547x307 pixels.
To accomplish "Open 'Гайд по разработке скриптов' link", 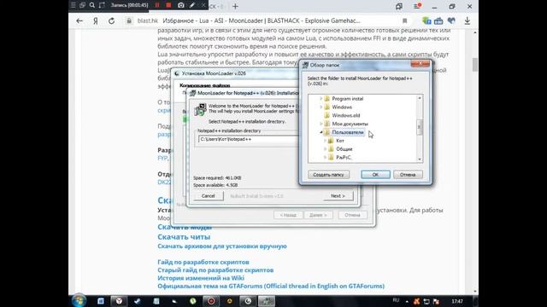I will 203,262.
